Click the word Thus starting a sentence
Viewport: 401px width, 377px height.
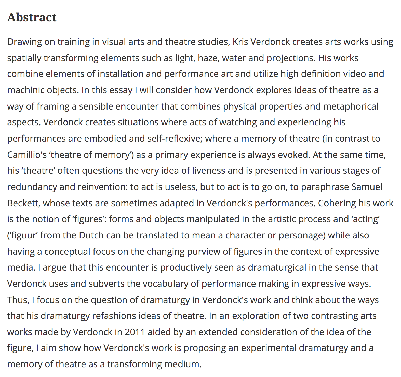point(18,300)
